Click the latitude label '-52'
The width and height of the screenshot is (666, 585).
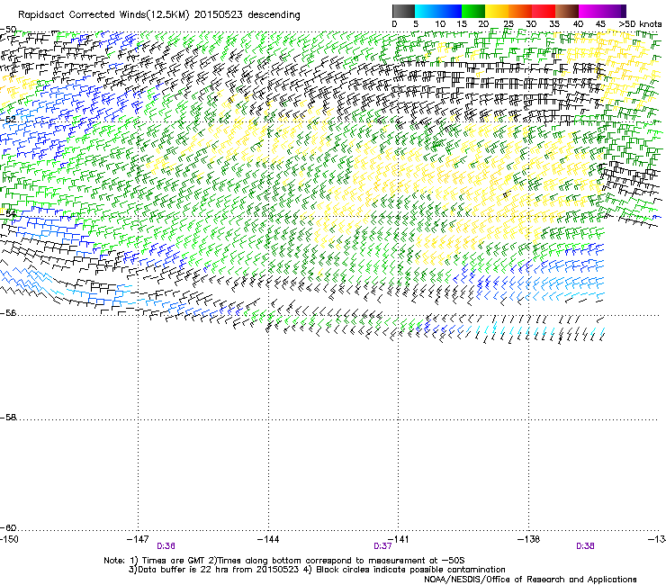(x=8, y=120)
